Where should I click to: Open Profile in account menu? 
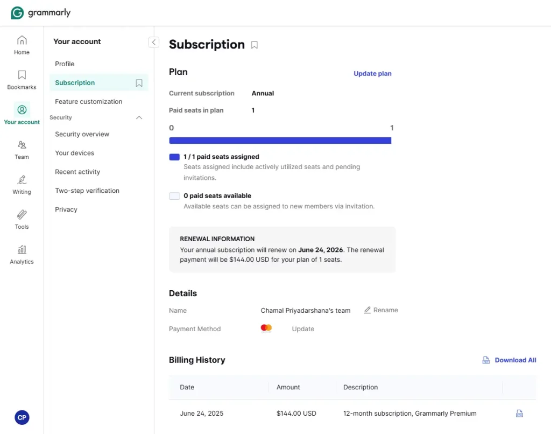[65, 64]
